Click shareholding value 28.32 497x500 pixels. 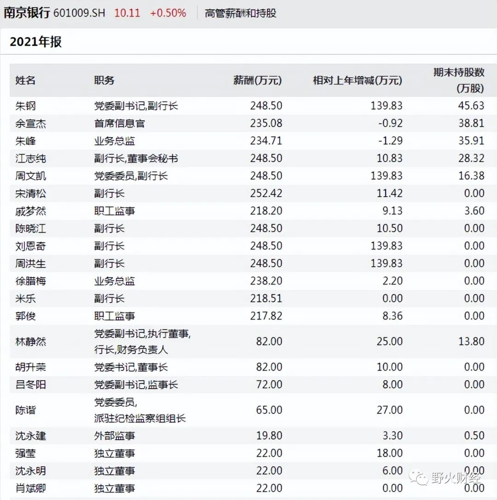tap(472, 158)
